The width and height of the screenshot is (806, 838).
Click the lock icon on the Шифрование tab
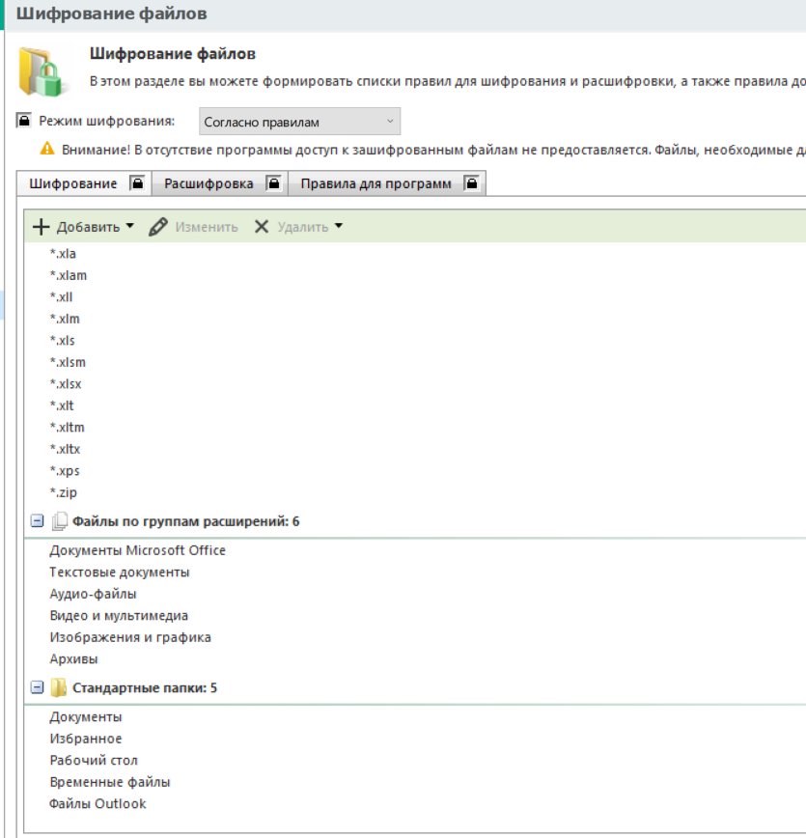click(137, 183)
